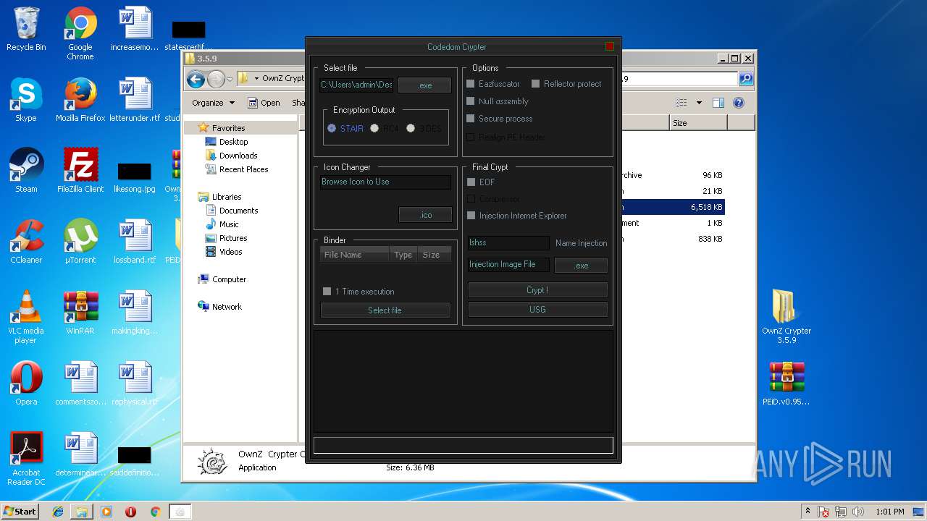Viewport: 927px width, 521px height.
Task: Toggle the Explorer preview pane icon
Action: coord(718,103)
